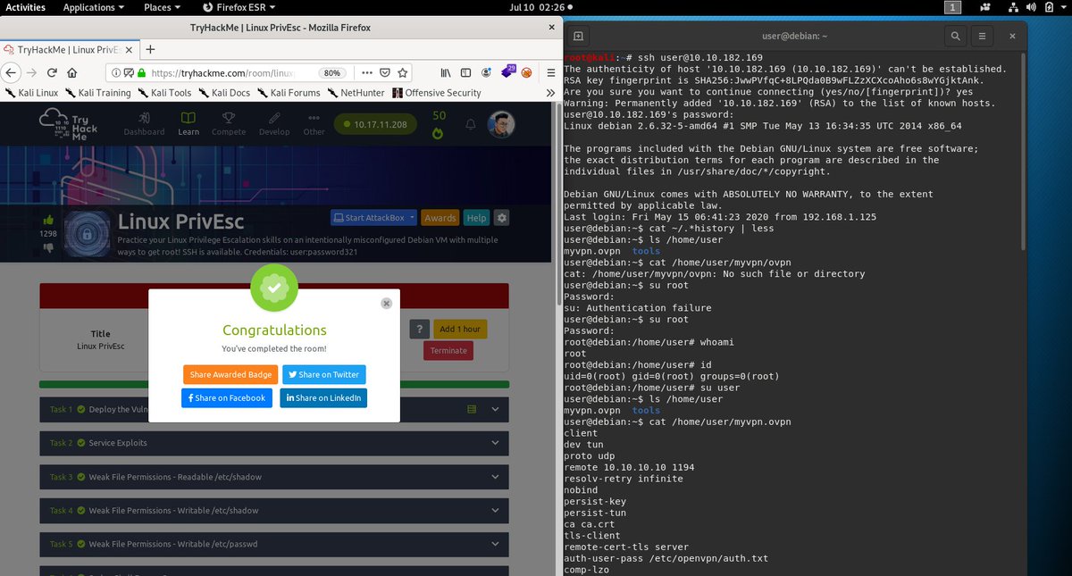
Task: Open a new tab in the terminal window
Action: [x=578, y=37]
